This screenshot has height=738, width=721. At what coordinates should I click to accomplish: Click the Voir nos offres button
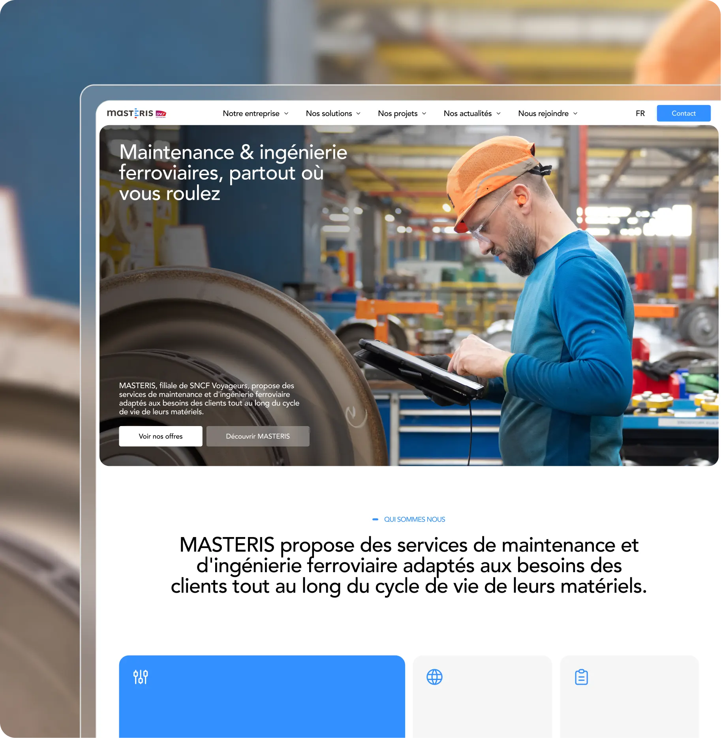[x=161, y=436]
